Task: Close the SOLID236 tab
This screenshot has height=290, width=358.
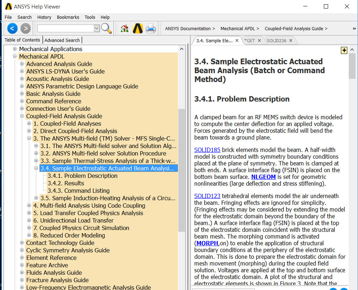Action: pyautogui.click(x=291, y=40)
